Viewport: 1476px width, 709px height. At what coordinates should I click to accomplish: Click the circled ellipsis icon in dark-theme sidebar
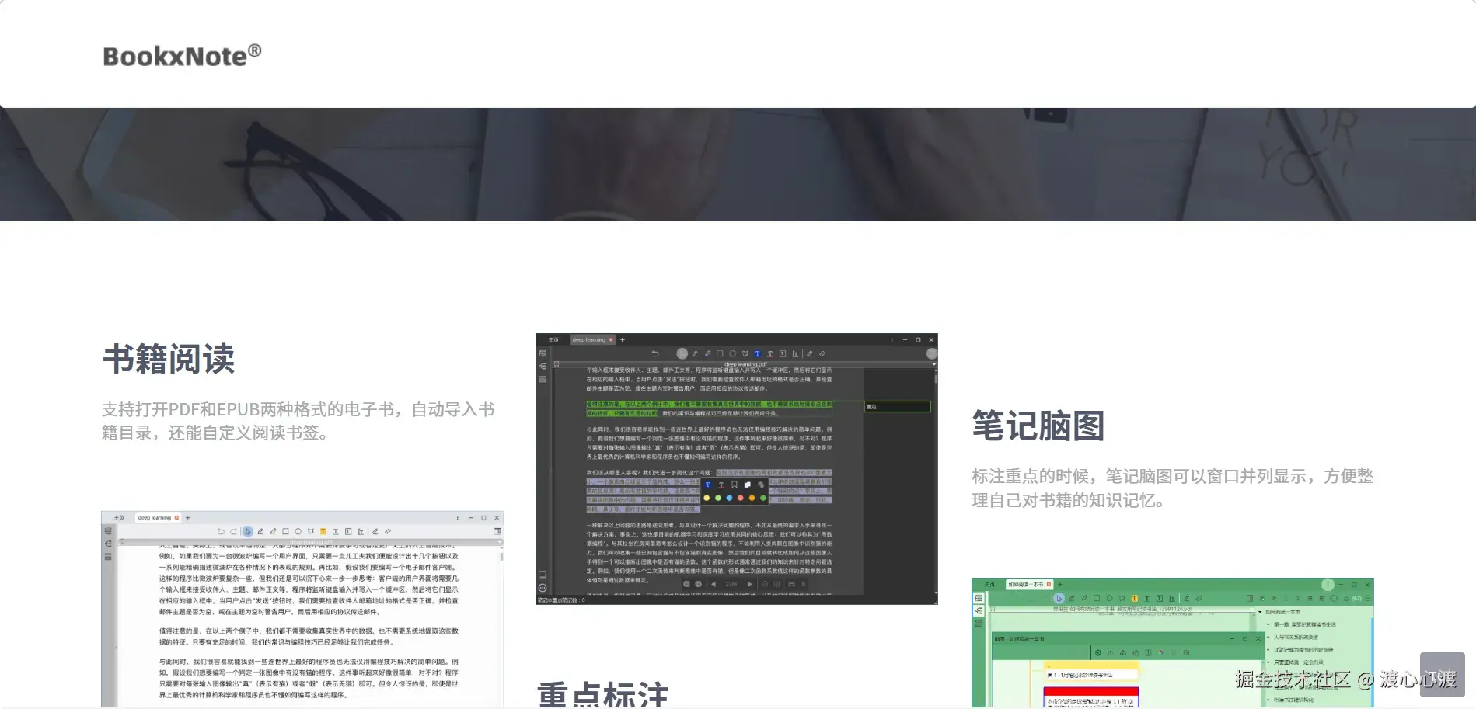click(543, 588)
